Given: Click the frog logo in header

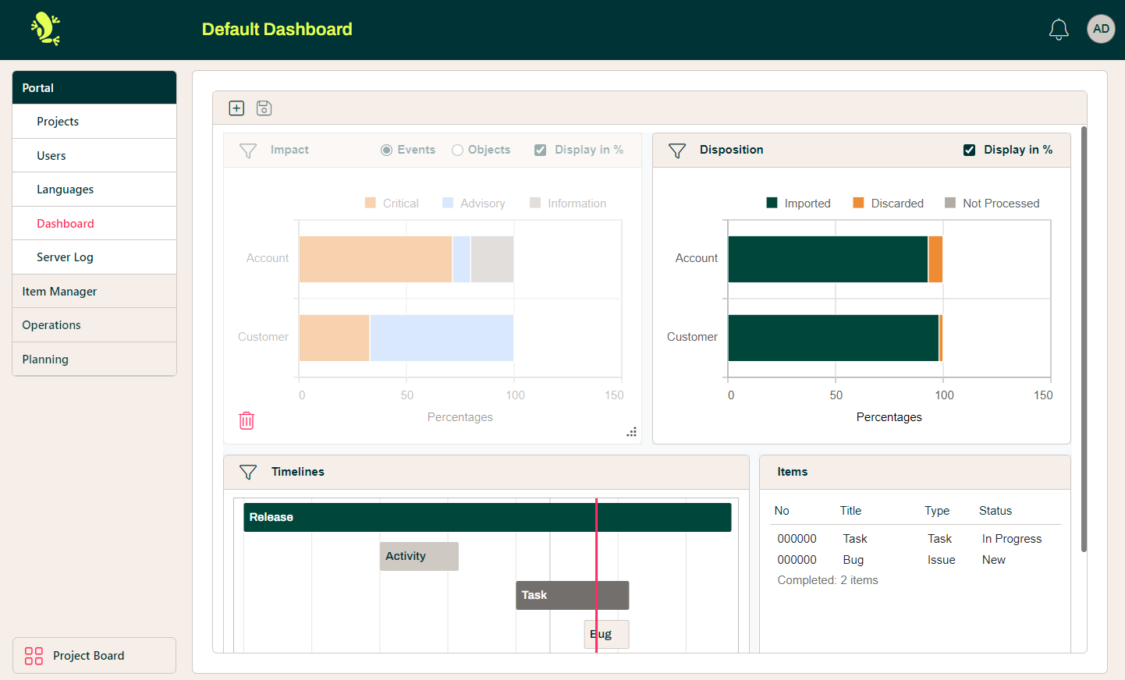Looking at the screenshot, I should pyautogui.click(x=45, y=30).
